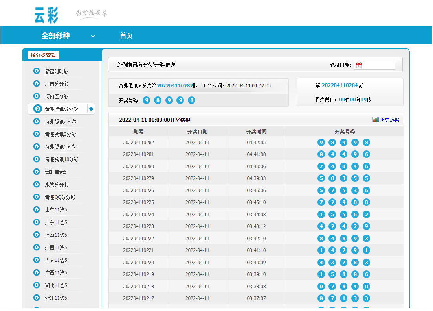433x311 pixels.
Task: Click the arrow icon beside 河内五分彩
Action: [37, 96]
